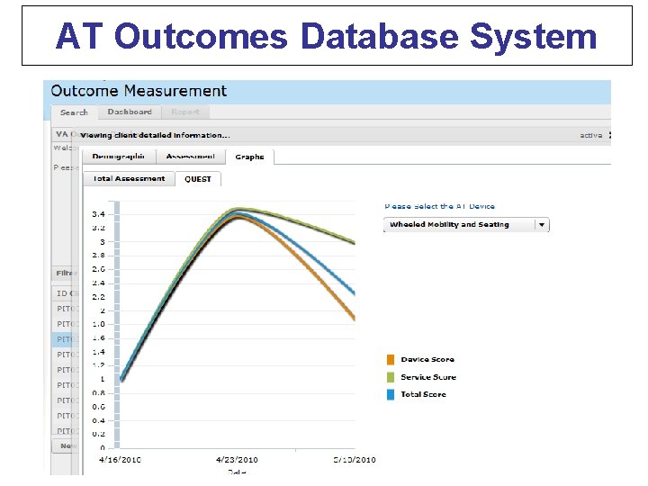
Task: Open the Report tab
Action: (x=185, y=112)
